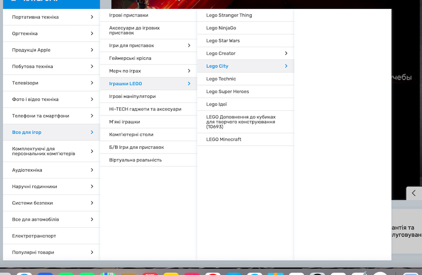Open LEGO Доповнення до кубиках (10693) item
Image resolution: width=422 pixels, height=275 pixels.
[245, 122]
